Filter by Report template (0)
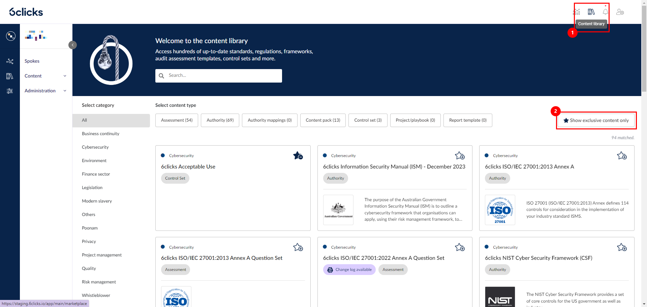Image resolution: width=647 pixels, height=307 pixels. (x=468, y=120)
